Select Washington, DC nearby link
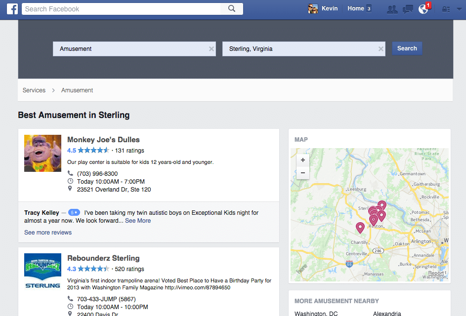466x316 pixels. tap(316, 314)
